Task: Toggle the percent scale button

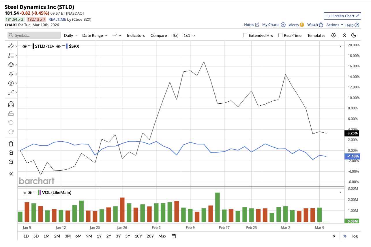Action: [345, 236]
